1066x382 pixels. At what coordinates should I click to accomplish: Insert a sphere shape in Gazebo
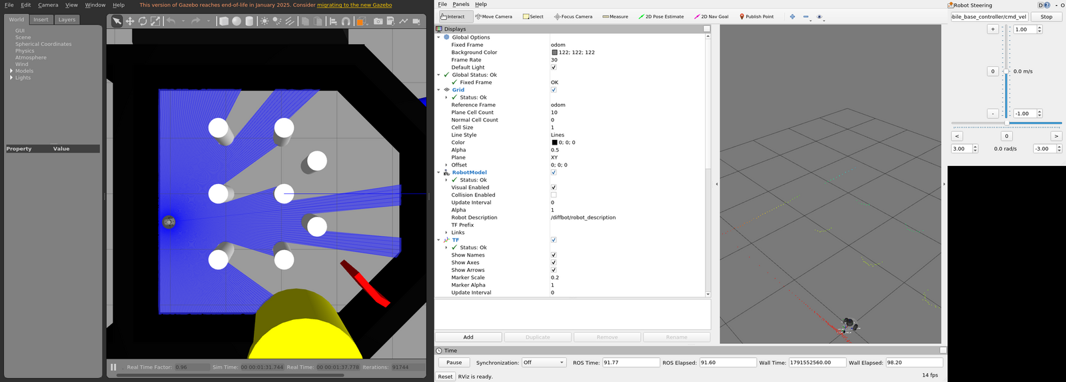pyautogui.click(x=237, y=21)
